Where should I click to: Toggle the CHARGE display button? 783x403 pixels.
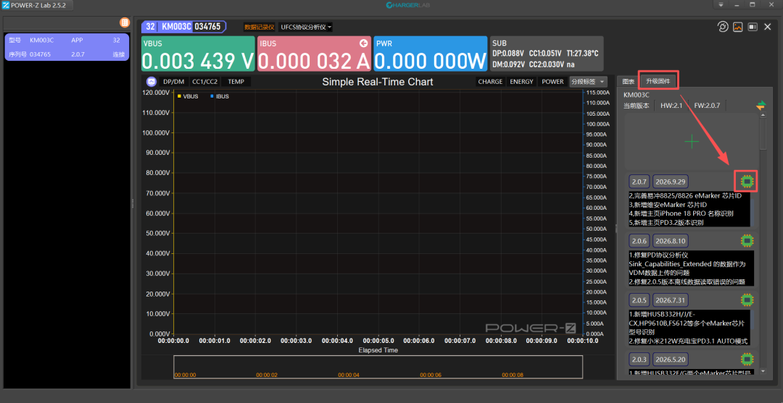490,82
